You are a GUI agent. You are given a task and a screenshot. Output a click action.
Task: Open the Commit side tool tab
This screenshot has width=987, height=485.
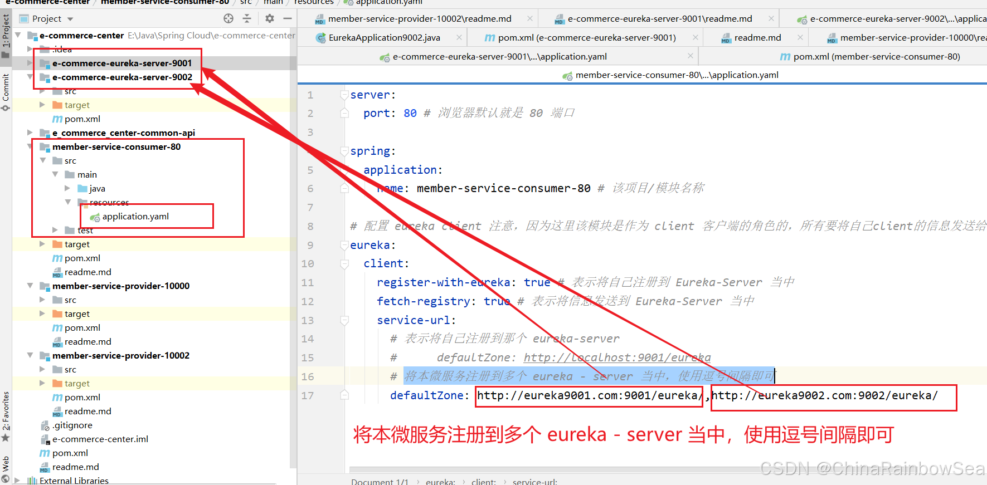tap(6, 92)
